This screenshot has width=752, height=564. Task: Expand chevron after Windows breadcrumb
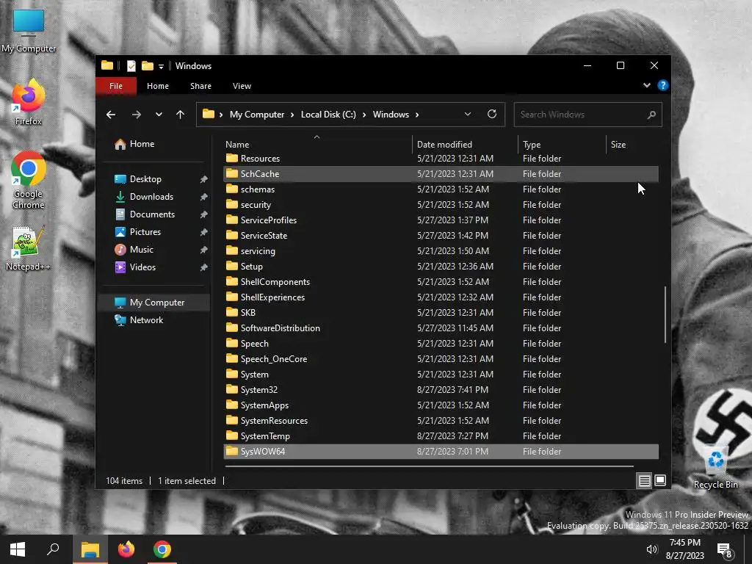point(417,115)
